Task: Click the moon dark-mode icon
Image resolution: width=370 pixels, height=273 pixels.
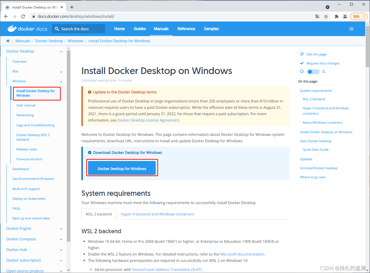Action: [324, 71]
